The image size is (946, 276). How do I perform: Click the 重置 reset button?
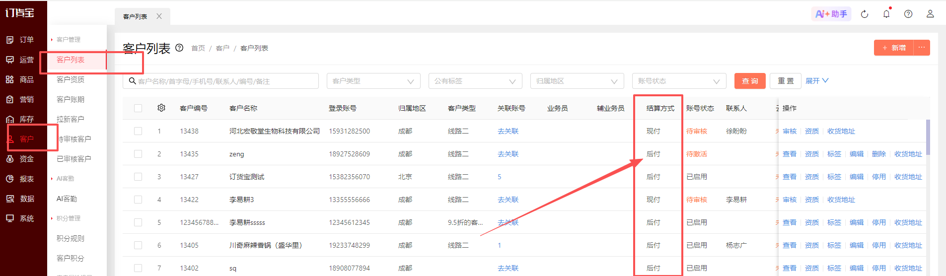click(x=786, y=81)
